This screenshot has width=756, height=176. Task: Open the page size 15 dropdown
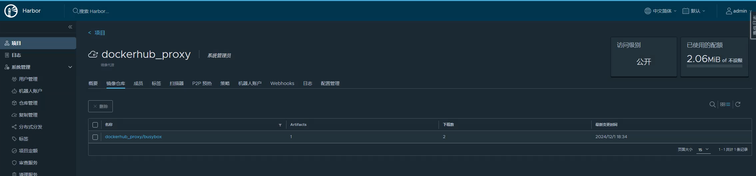click(703, 150)
